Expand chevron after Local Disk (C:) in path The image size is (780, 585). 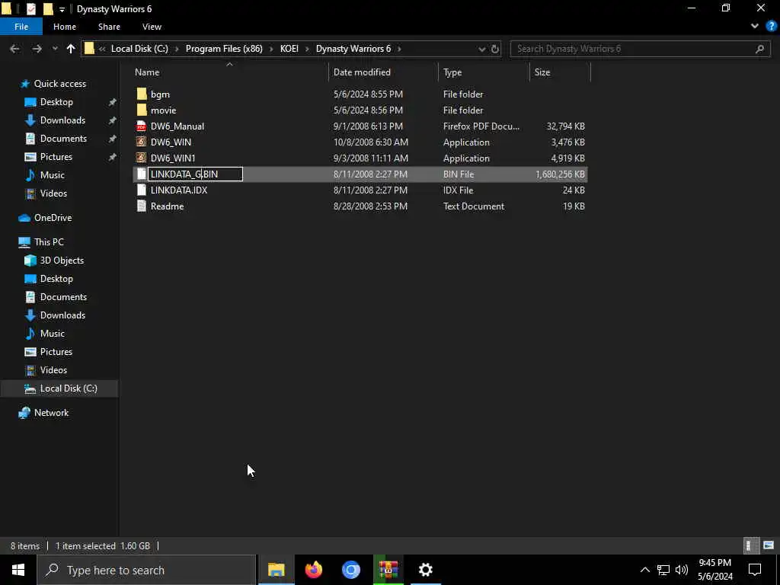pyautogui.click(x=177, y=49)
